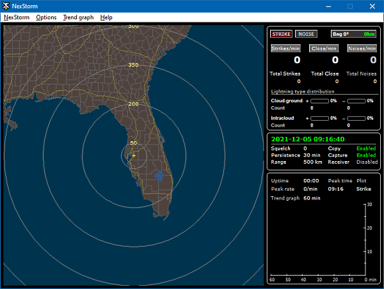384x289 pixels.
Task: Click the 350 km range ring label
Action: (133, 65)
